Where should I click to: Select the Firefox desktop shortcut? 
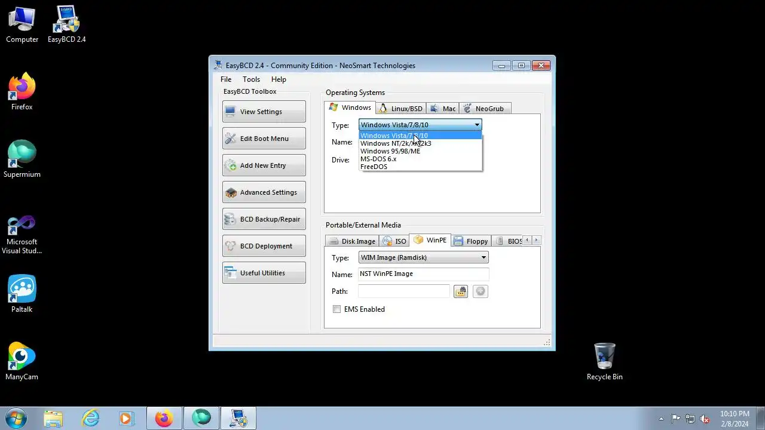22,92
